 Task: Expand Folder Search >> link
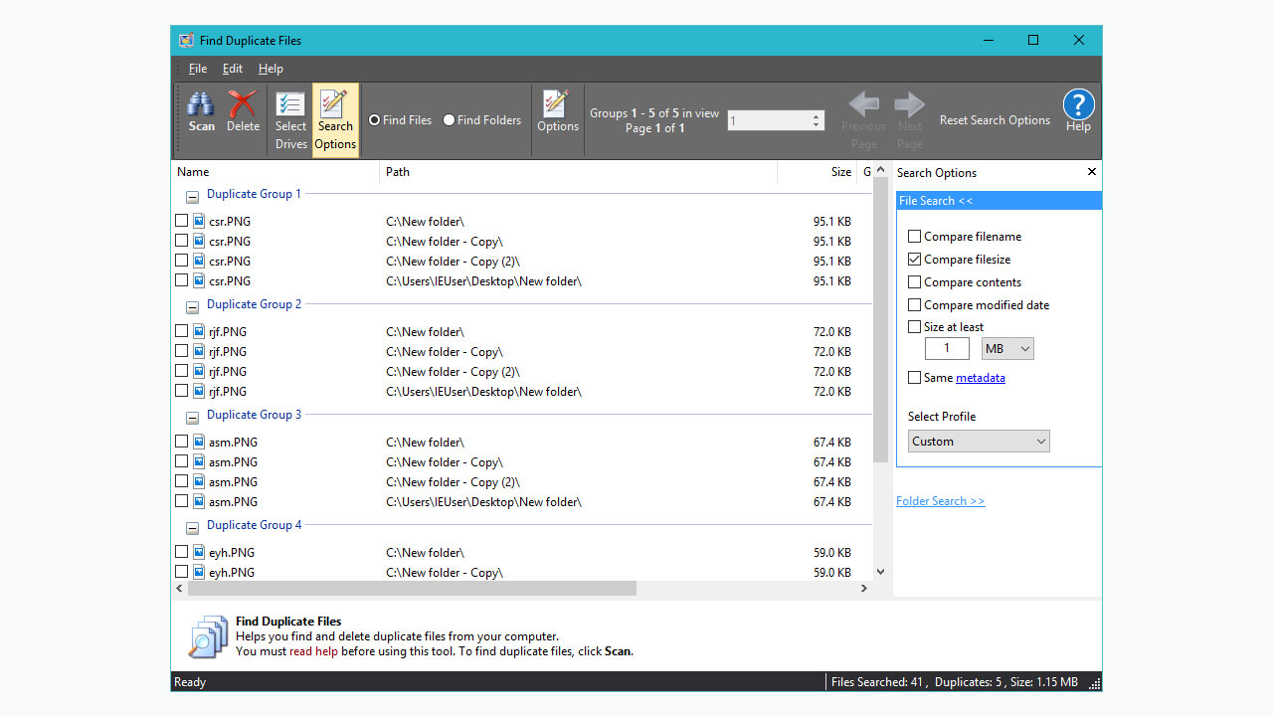[941, 501]
